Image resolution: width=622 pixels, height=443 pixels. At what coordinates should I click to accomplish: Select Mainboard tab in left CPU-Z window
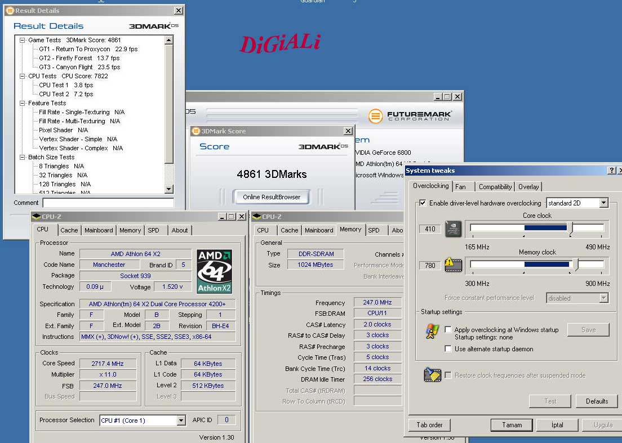tap(99, 230)
